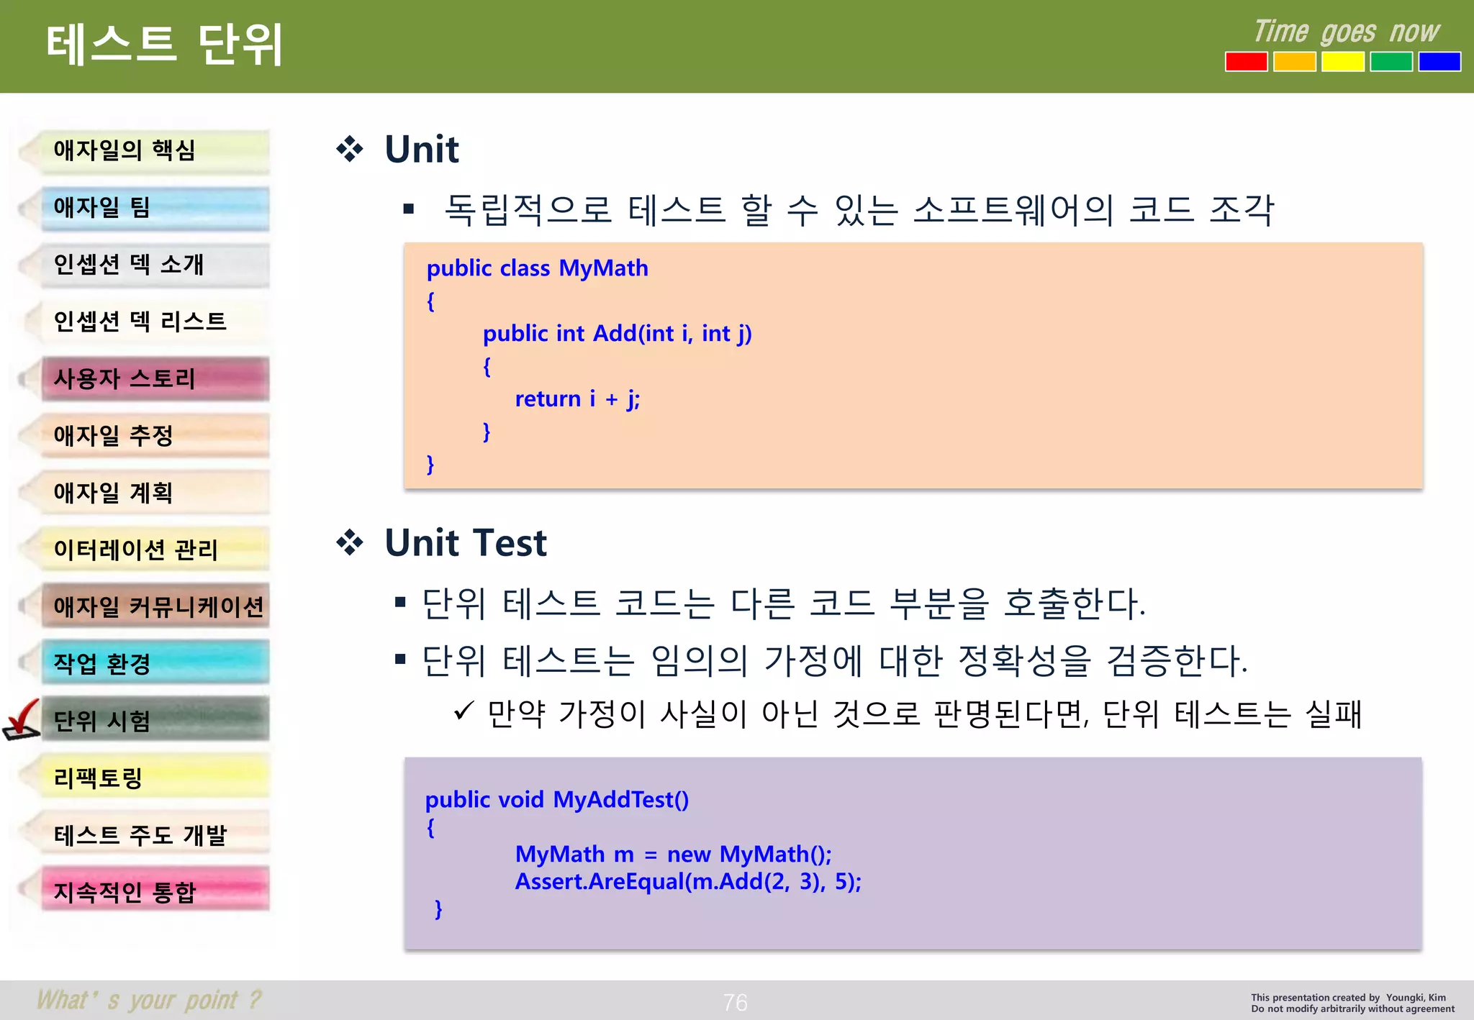Screen dimensions: 1474x1020
Task: Go to the 사용자 스토리 section
Action: pos(144,379)
